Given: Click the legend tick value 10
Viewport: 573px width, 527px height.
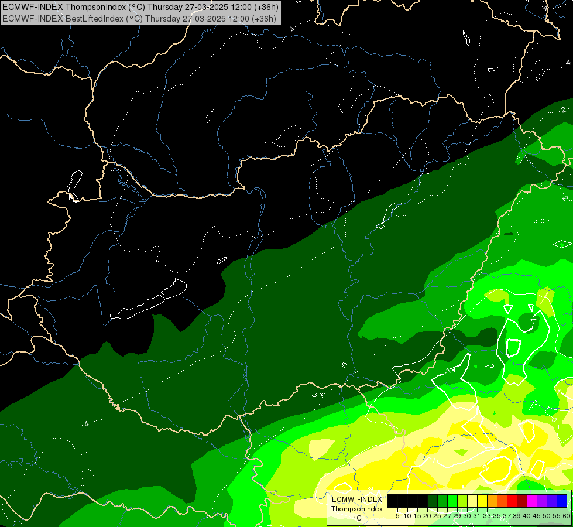Looking at the screenshot, I should 407,516.
